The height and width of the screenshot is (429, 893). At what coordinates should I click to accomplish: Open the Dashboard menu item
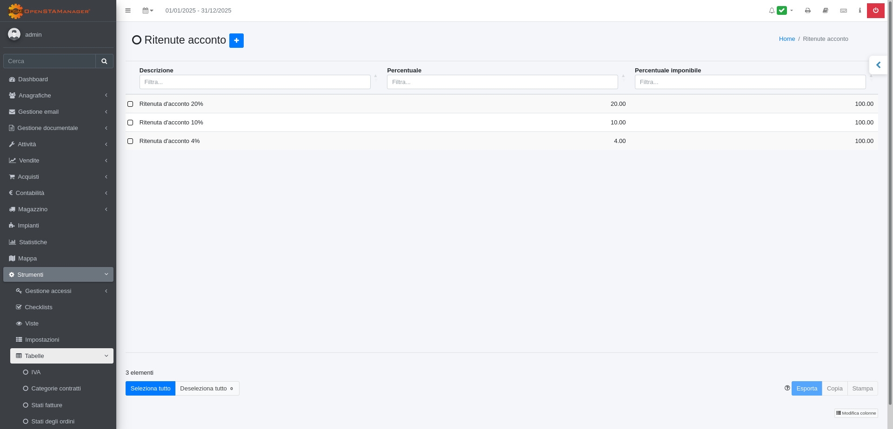[x=33, y=79]
